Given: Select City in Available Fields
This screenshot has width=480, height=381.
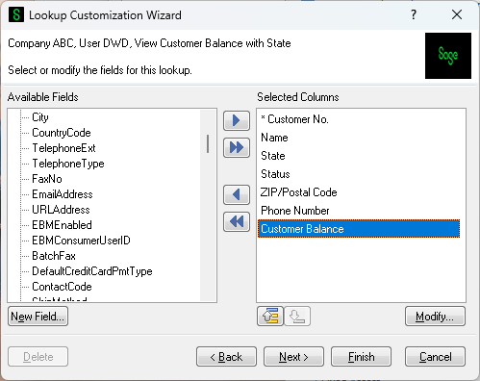Looking at the screenshot, I should [40, 117].
